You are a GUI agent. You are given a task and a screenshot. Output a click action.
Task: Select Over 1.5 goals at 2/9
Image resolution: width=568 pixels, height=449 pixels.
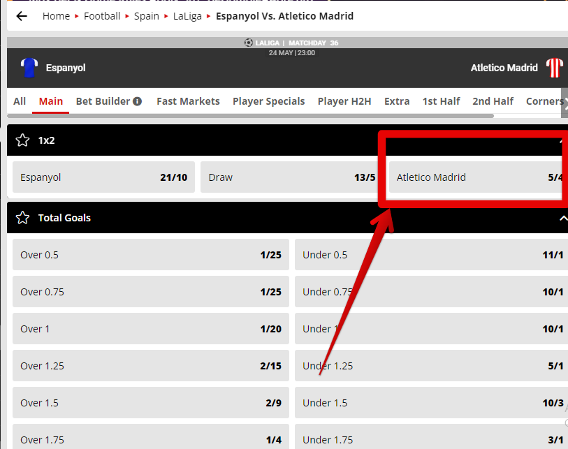[151, 402]
